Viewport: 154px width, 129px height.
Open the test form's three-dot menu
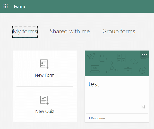pyautogui.click(x=144, y=54)
